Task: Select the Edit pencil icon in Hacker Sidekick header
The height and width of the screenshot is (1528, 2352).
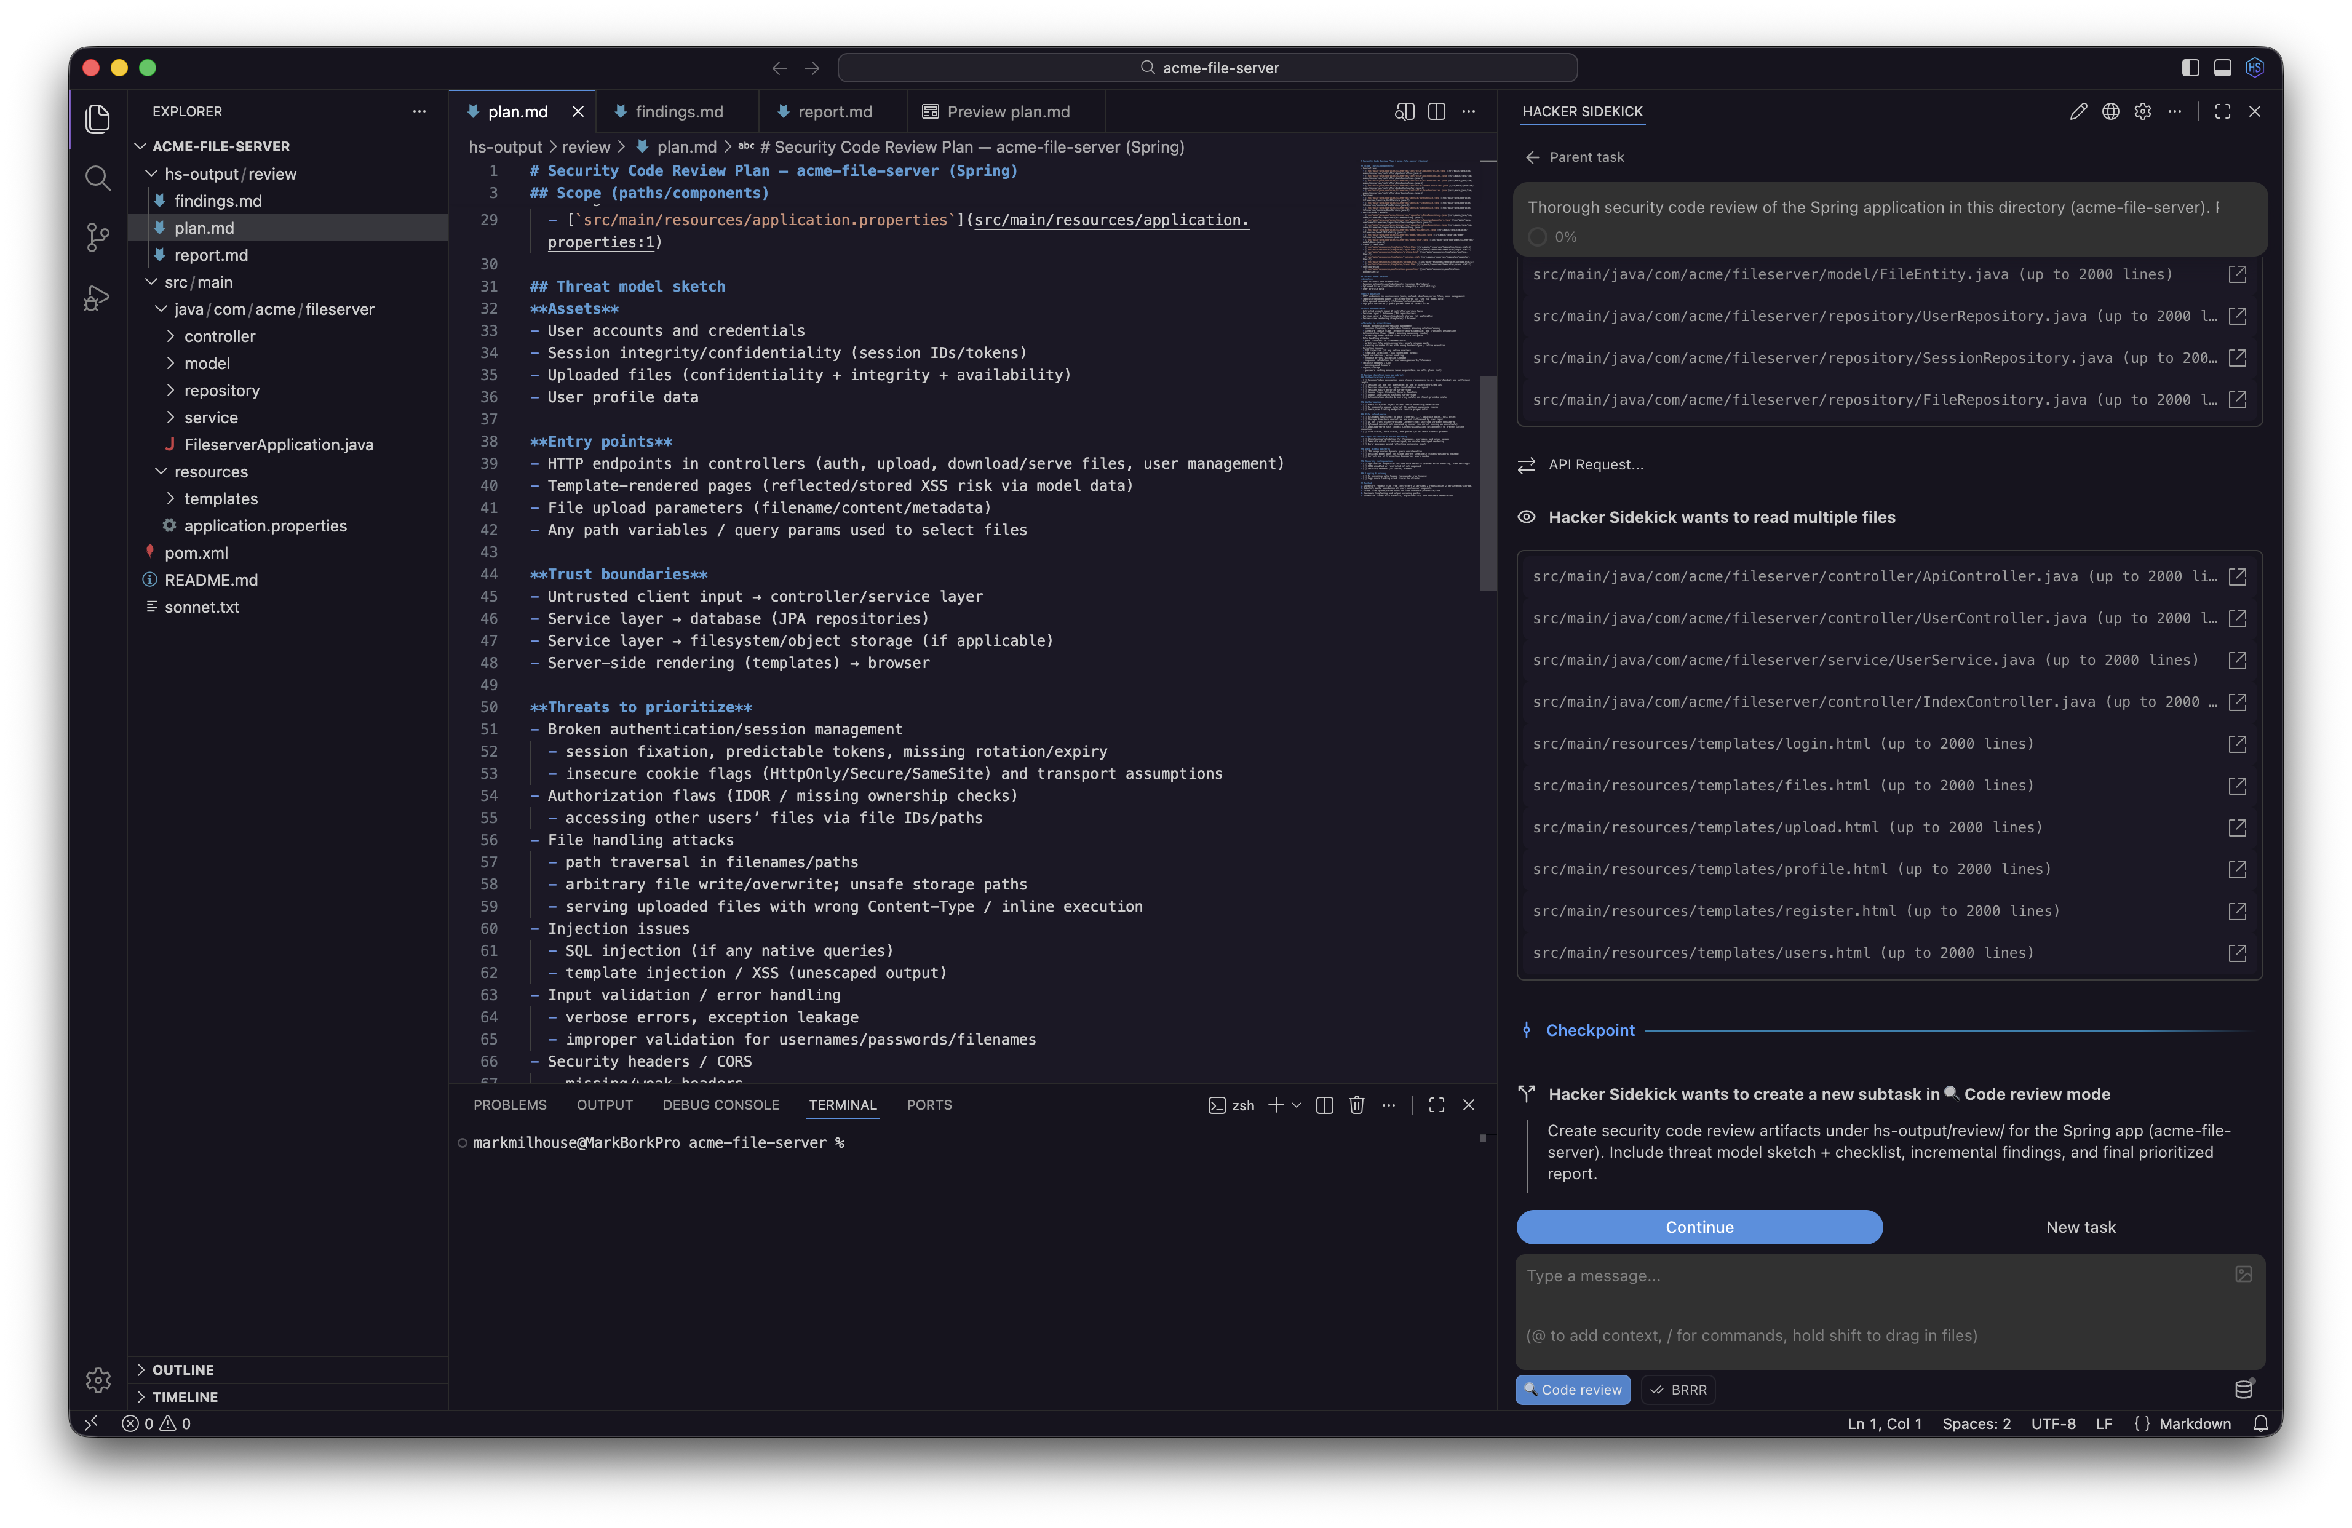Action: [x=2078, y=112]
